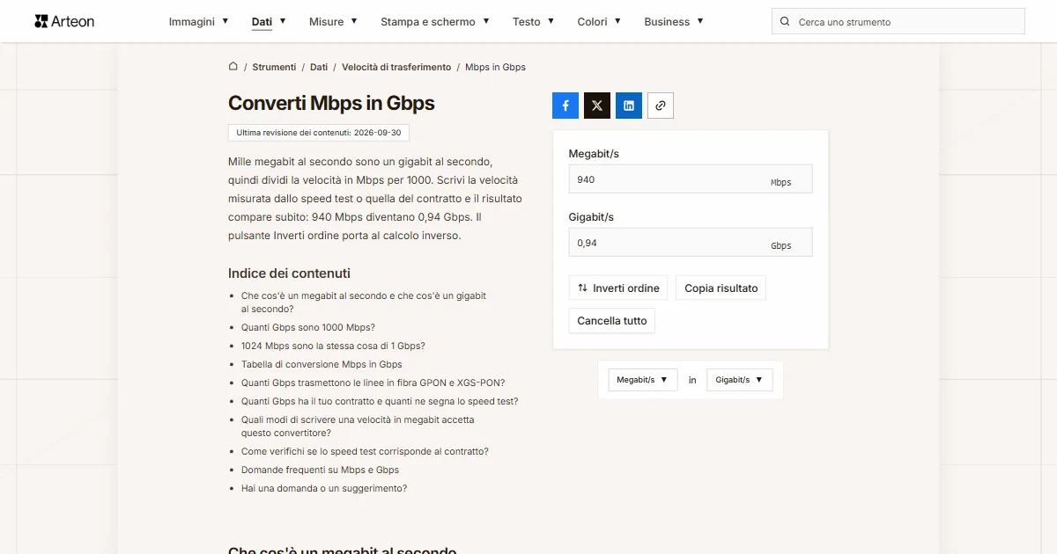Screen dimensions: 1057x554
Task: Open the Testo menu
Action: (534, 22)
